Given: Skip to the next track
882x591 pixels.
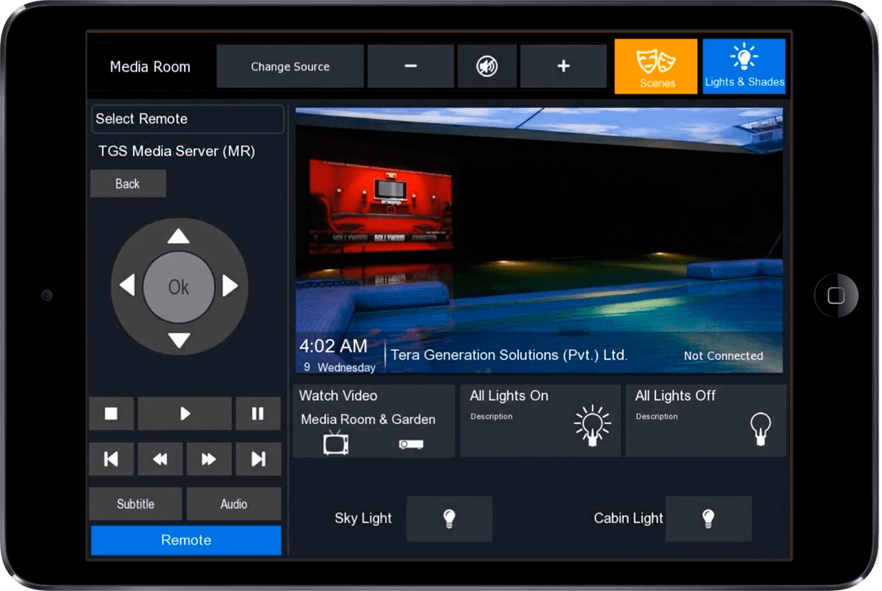Looking at the screenshot, I should (x=258, y=460).
